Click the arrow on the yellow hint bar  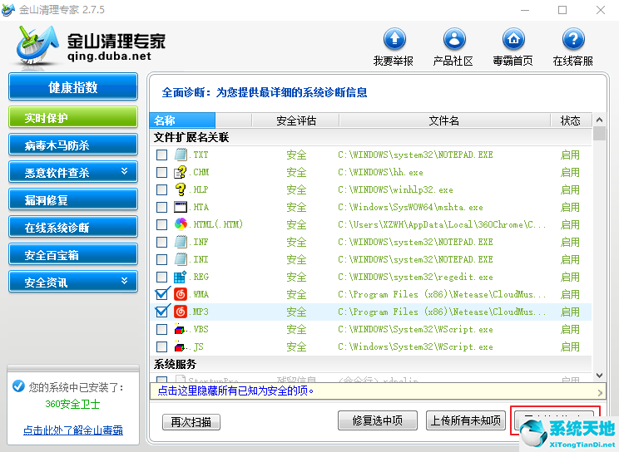(600, 392)
